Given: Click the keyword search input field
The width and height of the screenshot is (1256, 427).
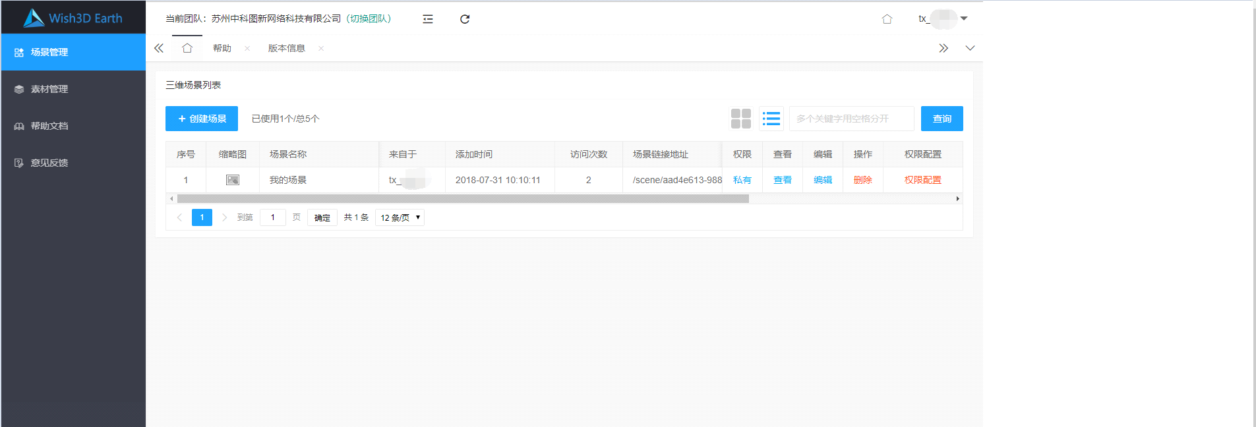Looking at the screenshot, I should click(x=851, y=119).
